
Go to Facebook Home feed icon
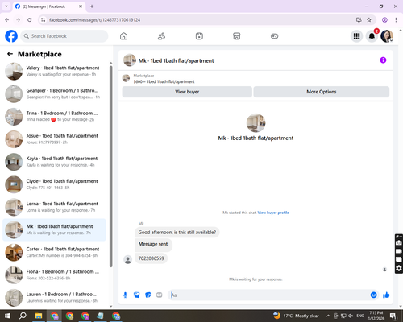tap(123, 36)
